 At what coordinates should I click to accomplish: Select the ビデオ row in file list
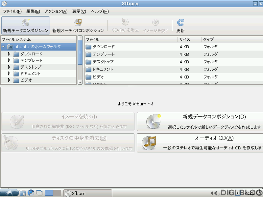click(174, 77)
